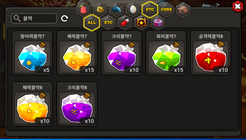Filter by pink gift box icon
The image size is (246, 140).
pyautogui.click(x=158, y=23)
